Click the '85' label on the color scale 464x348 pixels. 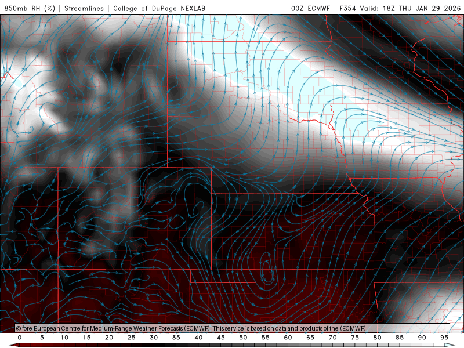(399, 338)
